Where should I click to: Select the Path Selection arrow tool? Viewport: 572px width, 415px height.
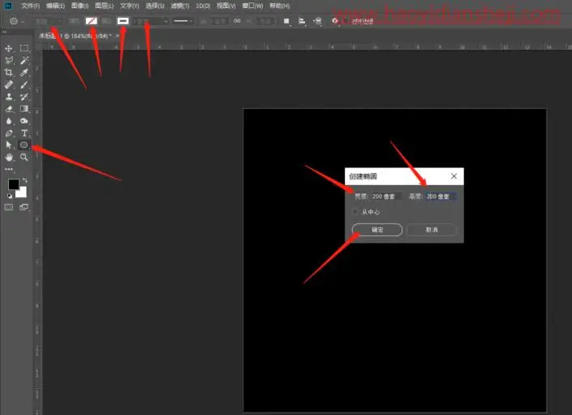(x=9, y=145)
